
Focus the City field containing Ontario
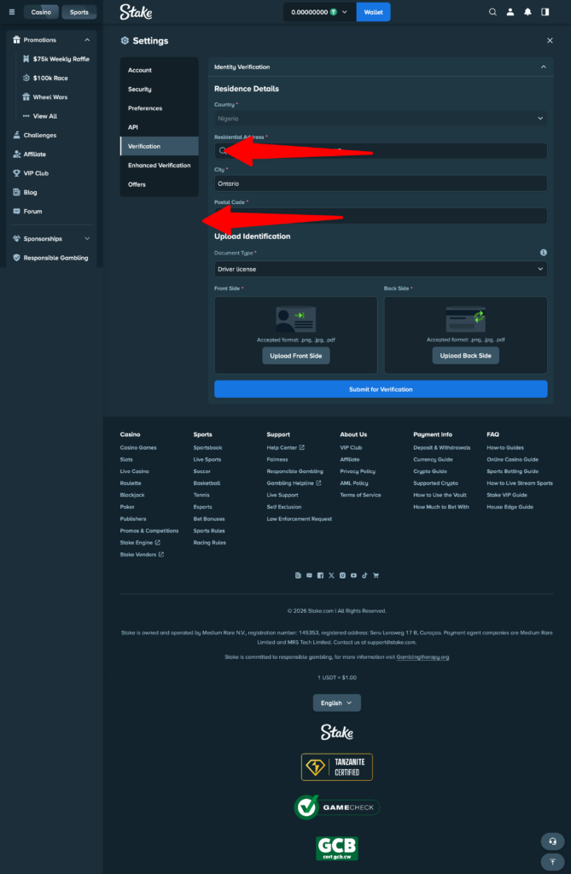(381, 184)
